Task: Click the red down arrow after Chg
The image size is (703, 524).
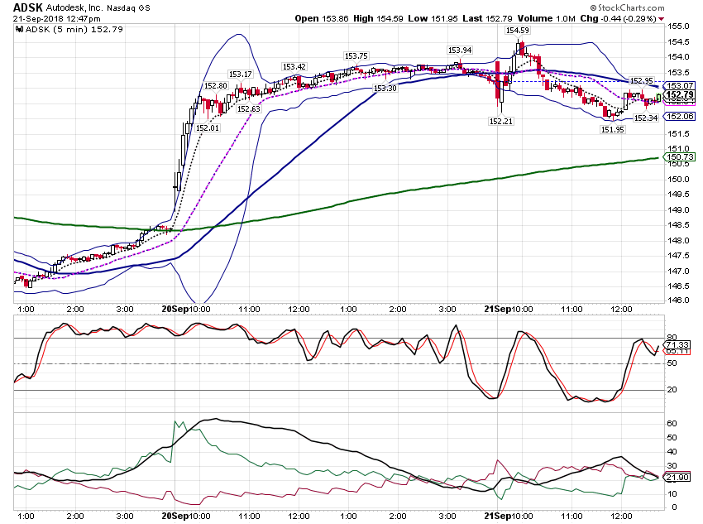Action: click(662, 19)
